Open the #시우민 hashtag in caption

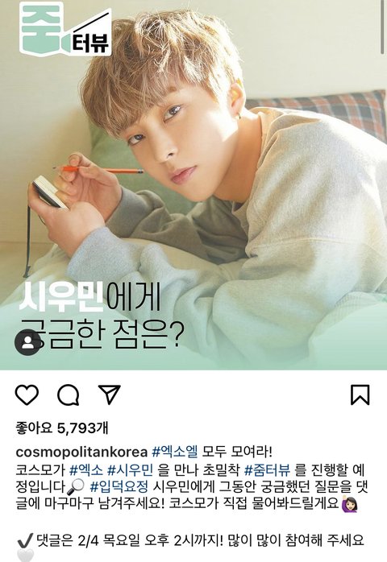click(131, 469)
